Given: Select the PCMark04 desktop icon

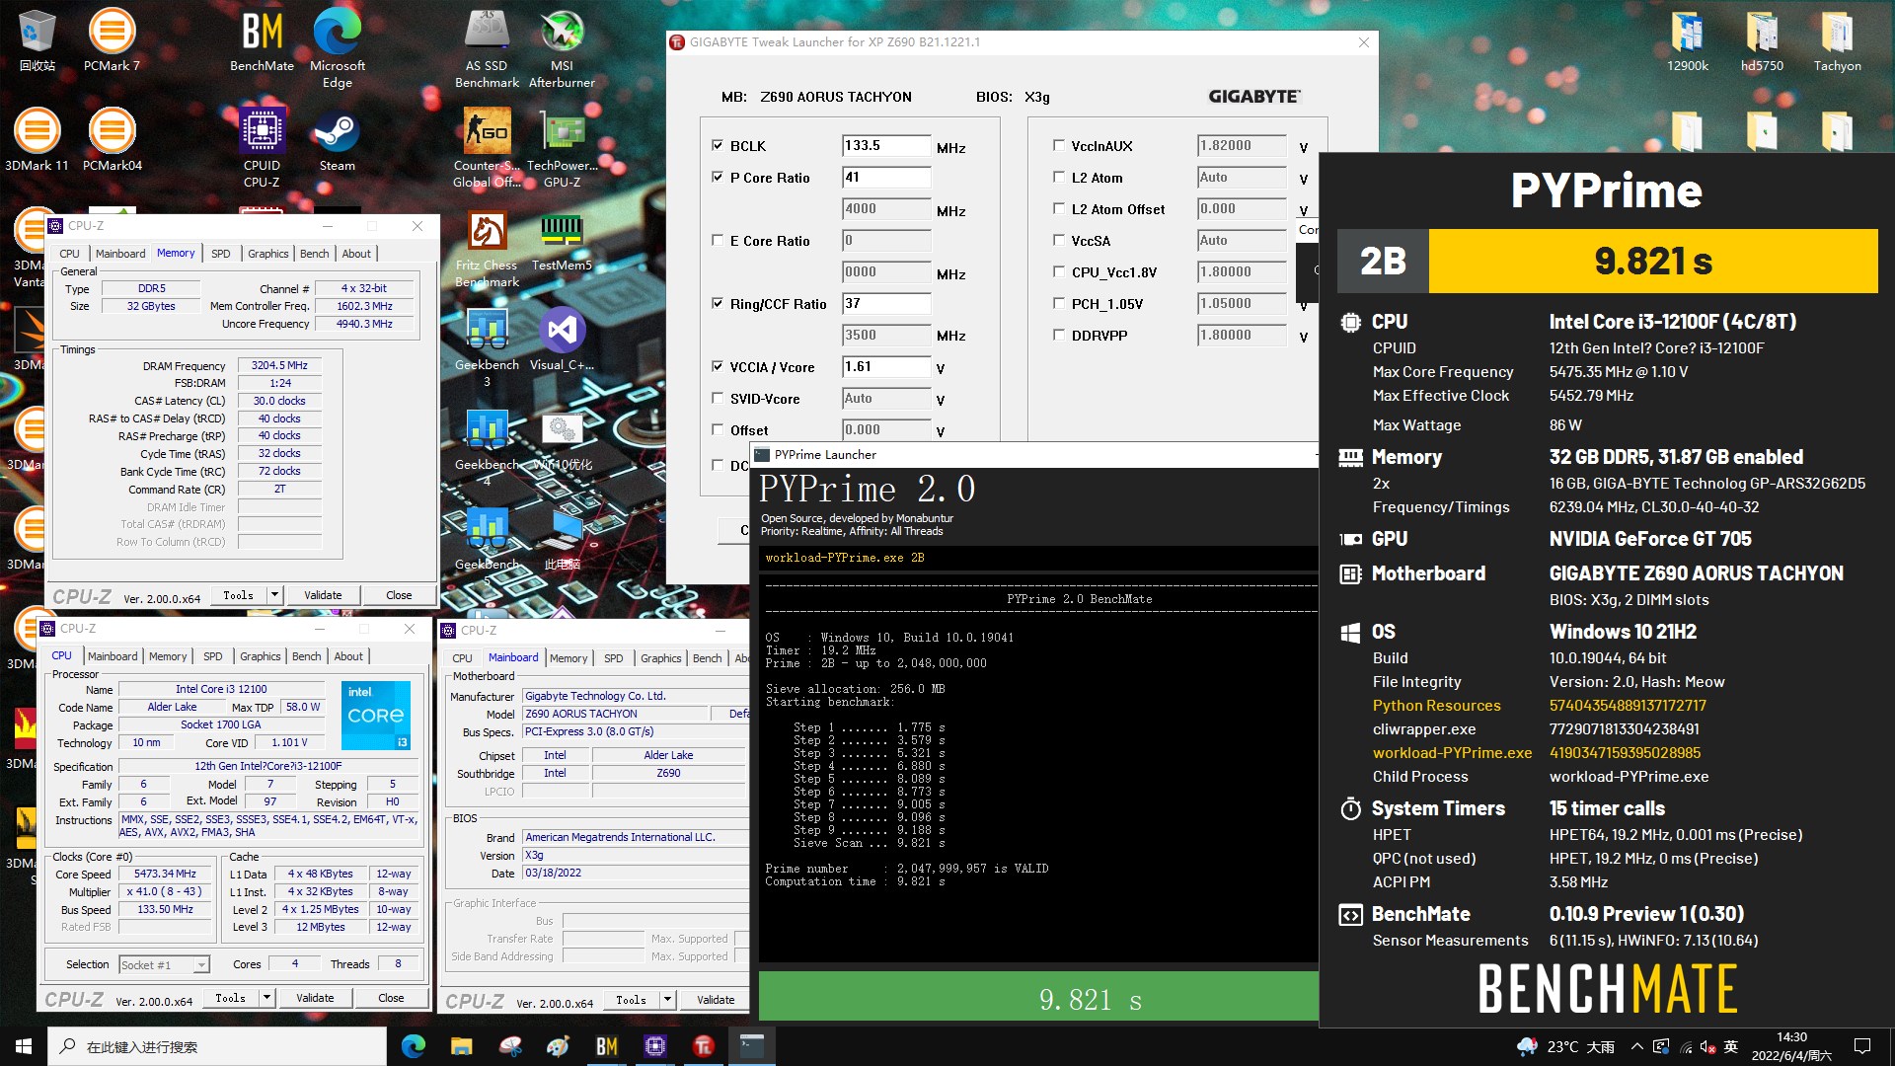Looking at the screenshot, I should (112, 140).
